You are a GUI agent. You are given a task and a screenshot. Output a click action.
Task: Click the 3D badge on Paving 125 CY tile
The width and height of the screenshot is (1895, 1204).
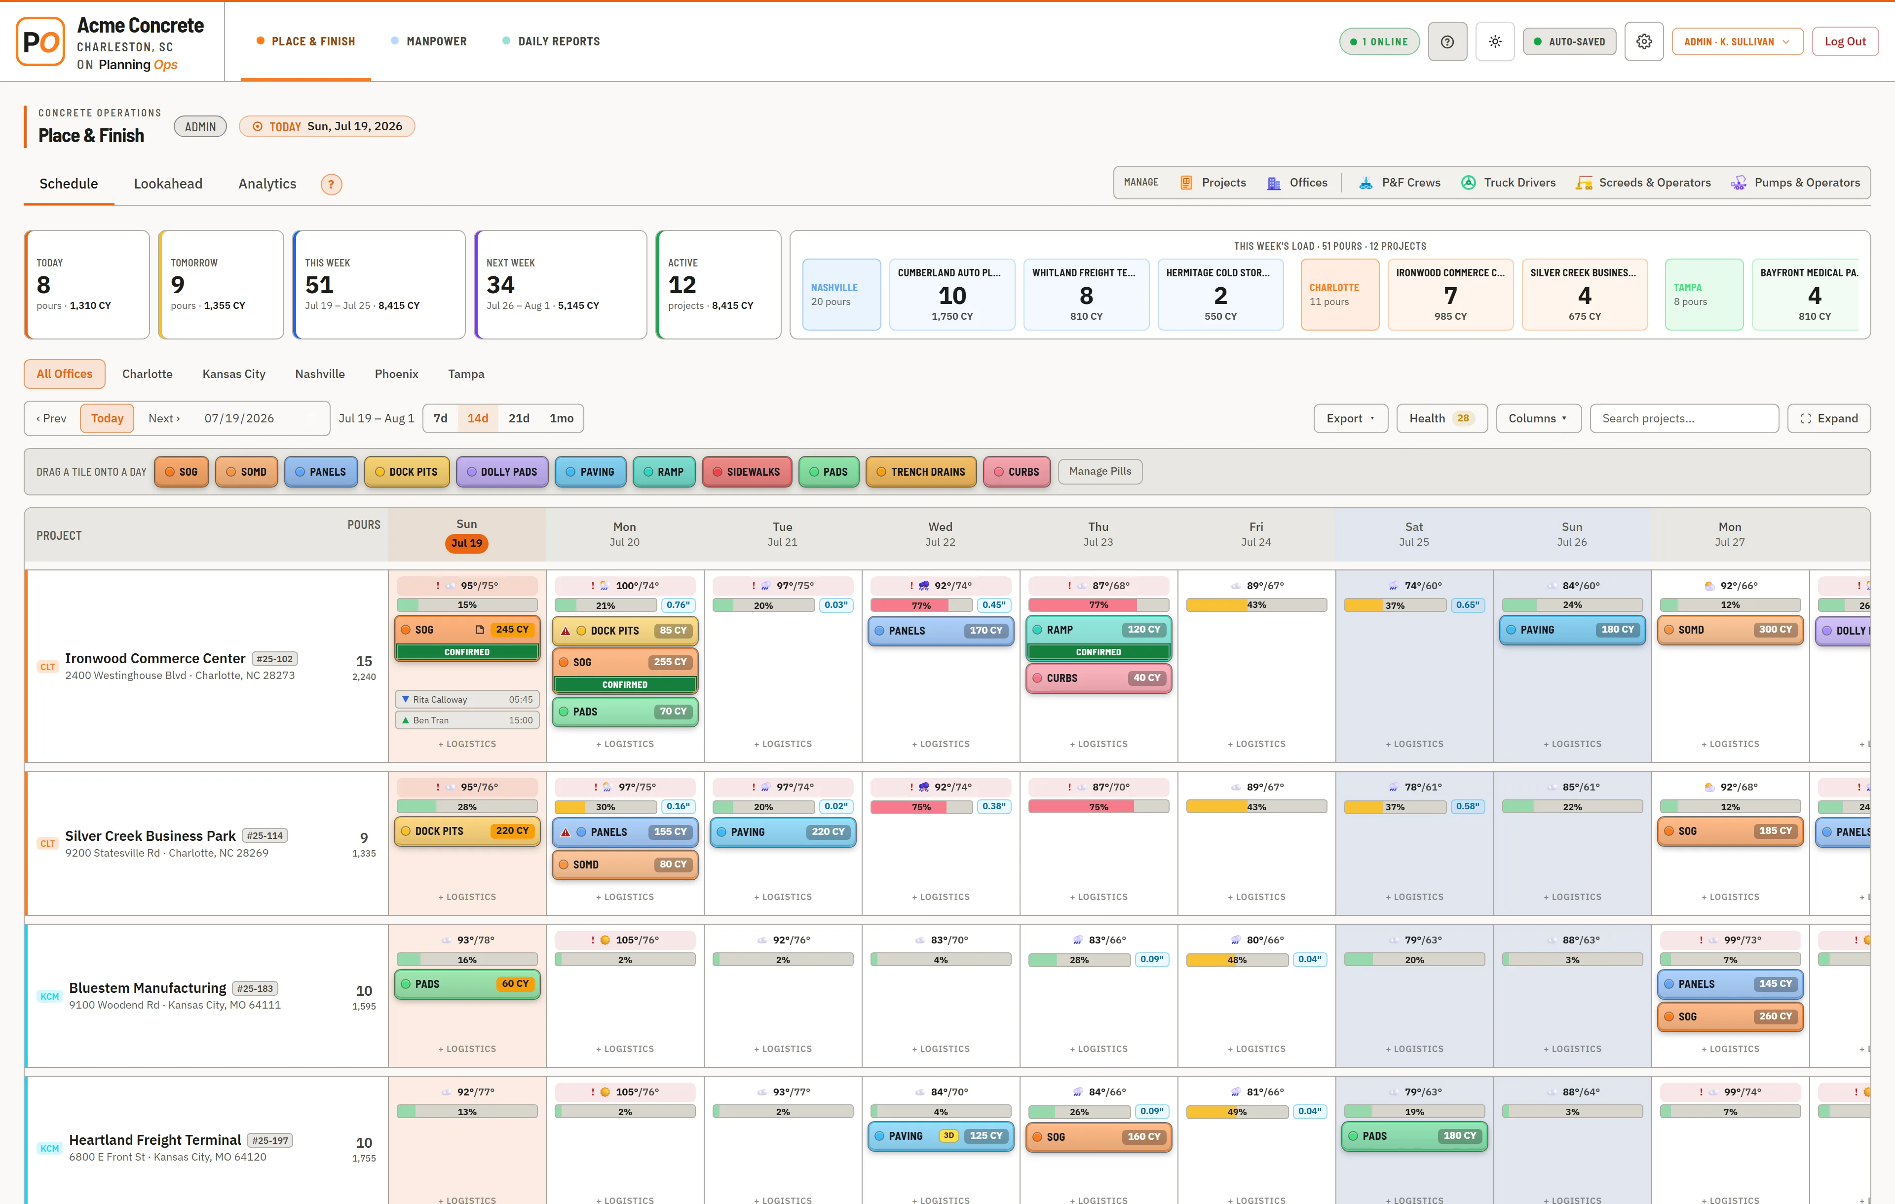click(x=948, y=1135)
